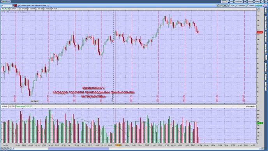The image size is (268, 151).
Task: Open the Style chart settings menu
Action: pyautogui.click(x=231, y=5)
